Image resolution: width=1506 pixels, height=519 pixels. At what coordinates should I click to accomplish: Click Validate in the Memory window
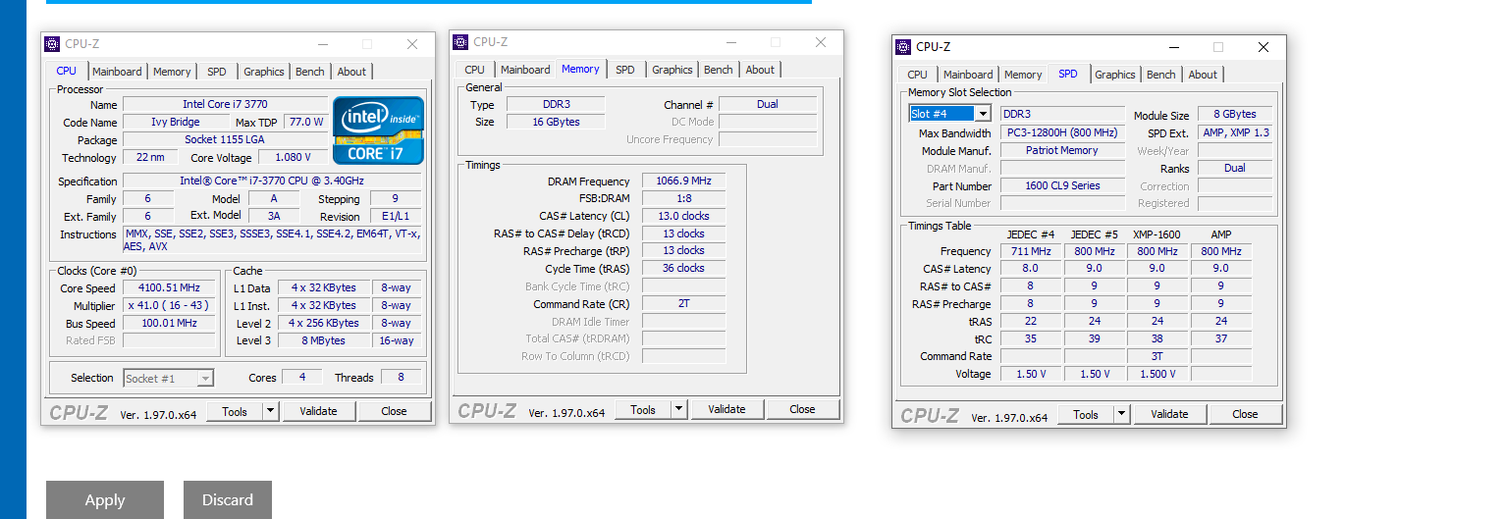(x=726, y=409)
